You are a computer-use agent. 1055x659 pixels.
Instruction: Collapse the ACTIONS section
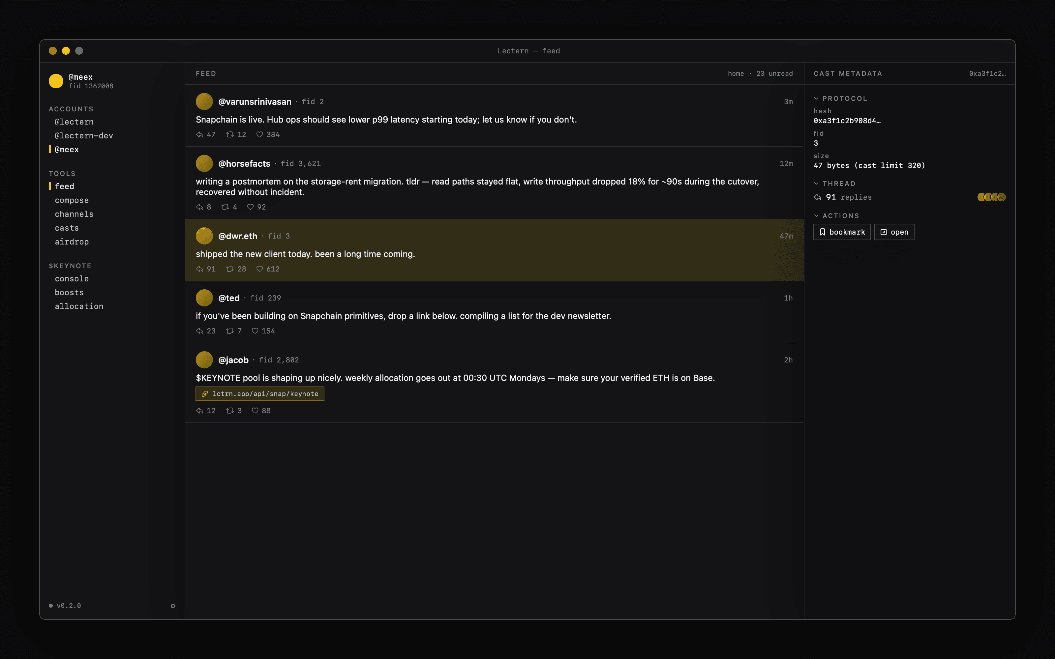[x=836, y=216]
